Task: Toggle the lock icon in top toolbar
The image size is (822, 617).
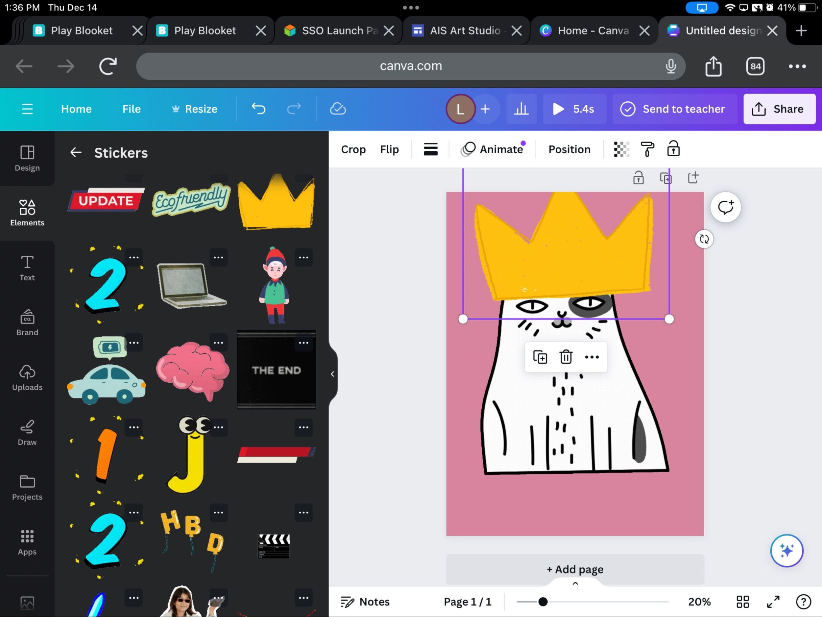Action: (673, 149)
